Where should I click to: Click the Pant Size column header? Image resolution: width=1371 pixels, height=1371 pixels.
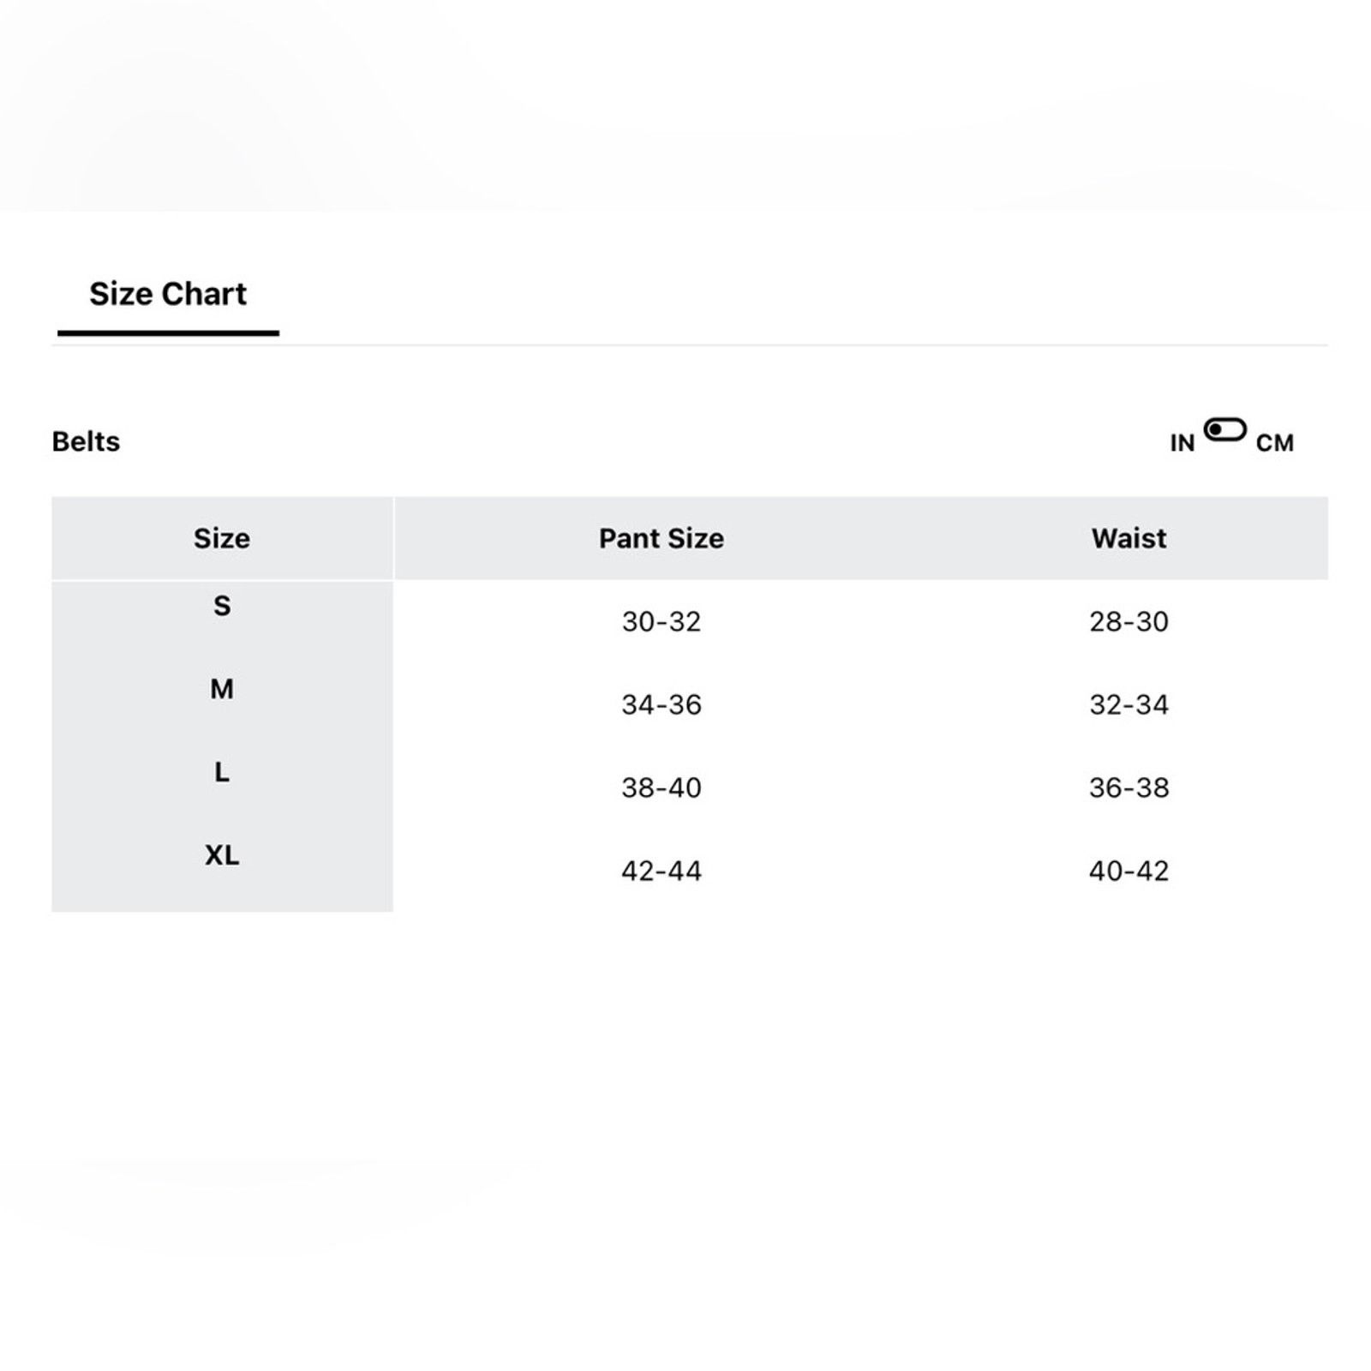point(661,538)
